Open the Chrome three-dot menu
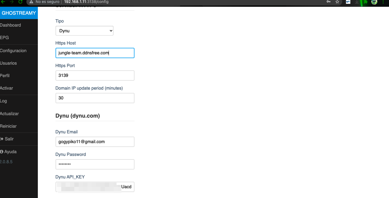Image resolution: width=389 pixels, height=198 pixels. pyautogui.click(x=383, y=2)
